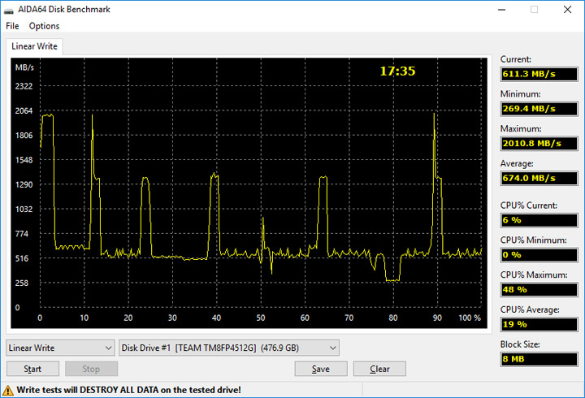Click the Block Size value 8 MB

[x=539, y=359]
